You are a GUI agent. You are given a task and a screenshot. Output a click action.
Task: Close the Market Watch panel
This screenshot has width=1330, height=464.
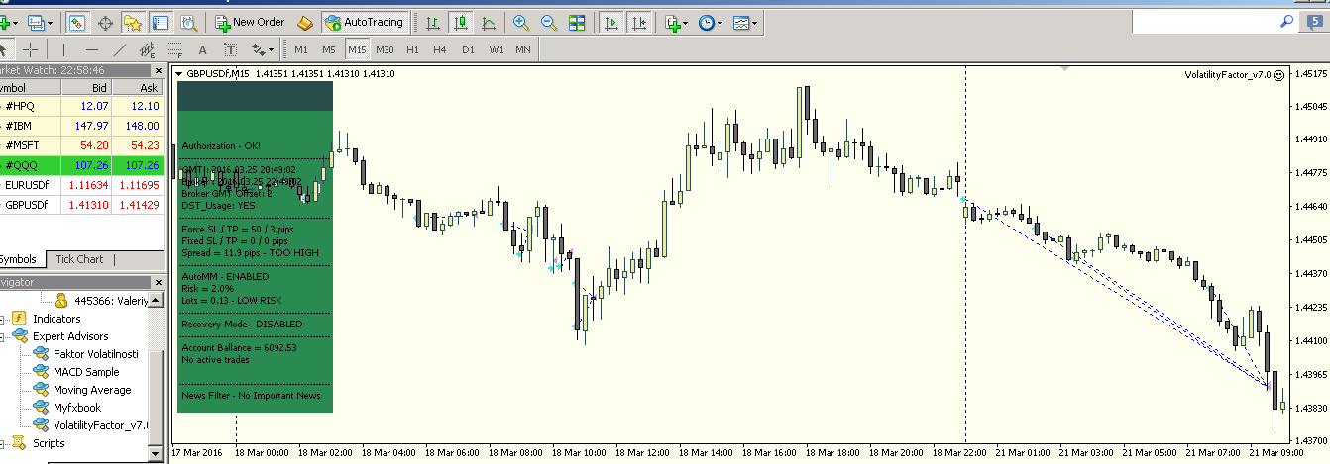pyautogui.click(x=157, y=70)
